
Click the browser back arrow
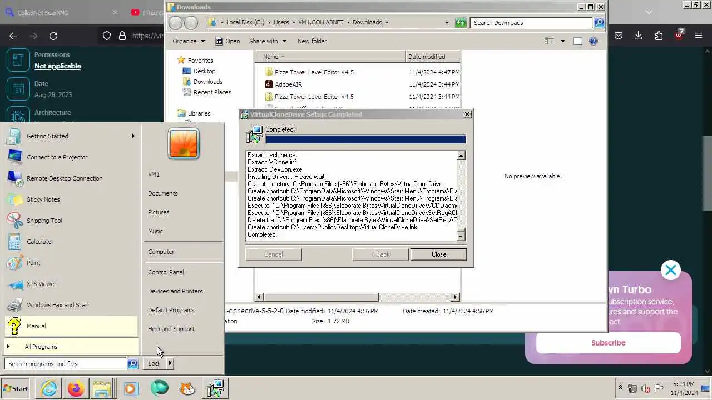pos(13,36)
